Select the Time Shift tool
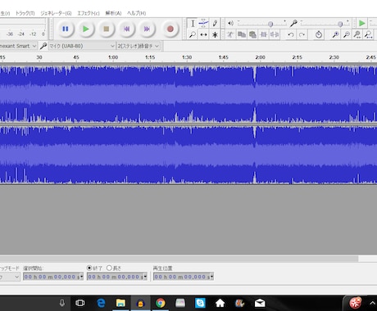 [203, 34]
